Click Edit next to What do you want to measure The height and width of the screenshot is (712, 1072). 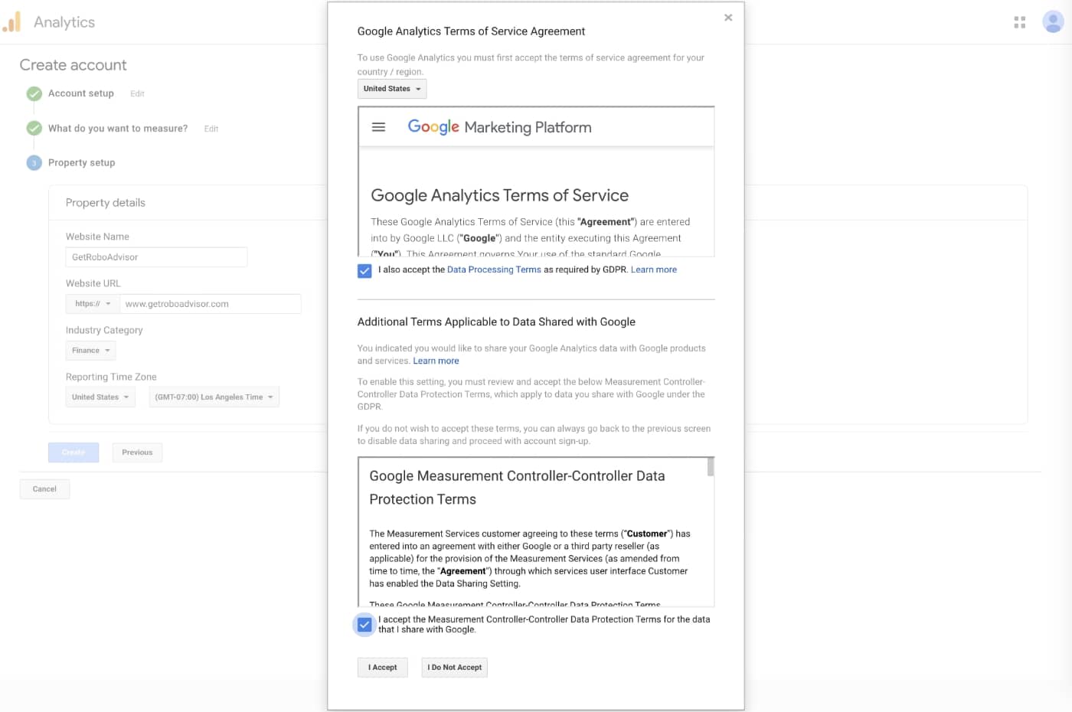(211, 129)
